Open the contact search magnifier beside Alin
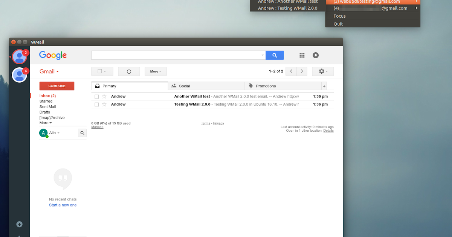The height and width of the screenshot is (237, 452). tap(82, 133)
